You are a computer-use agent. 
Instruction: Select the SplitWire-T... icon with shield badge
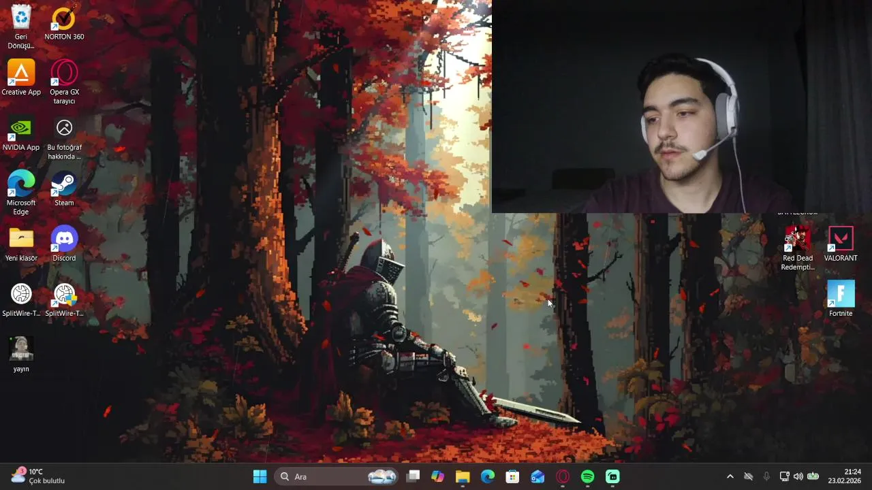(x=64, y=299)
